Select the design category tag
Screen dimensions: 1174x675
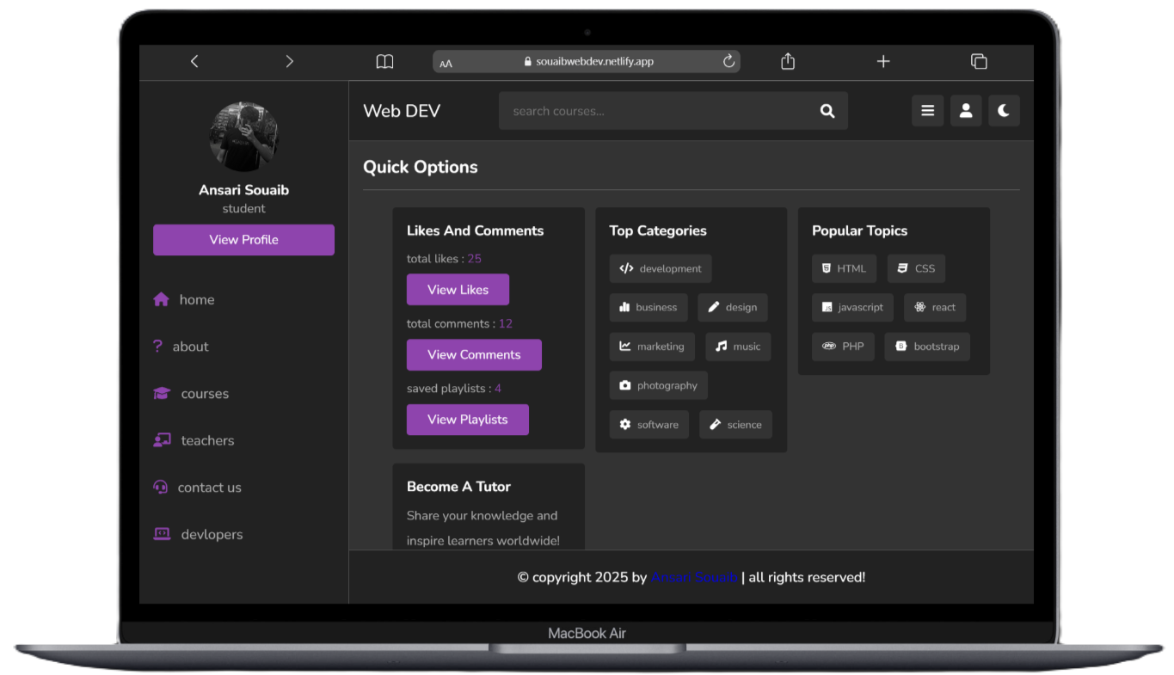point(733,307)
